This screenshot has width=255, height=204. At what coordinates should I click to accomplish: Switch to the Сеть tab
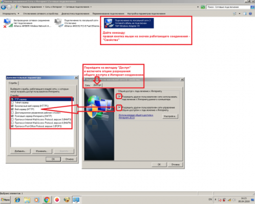click(x=88, y=85)
